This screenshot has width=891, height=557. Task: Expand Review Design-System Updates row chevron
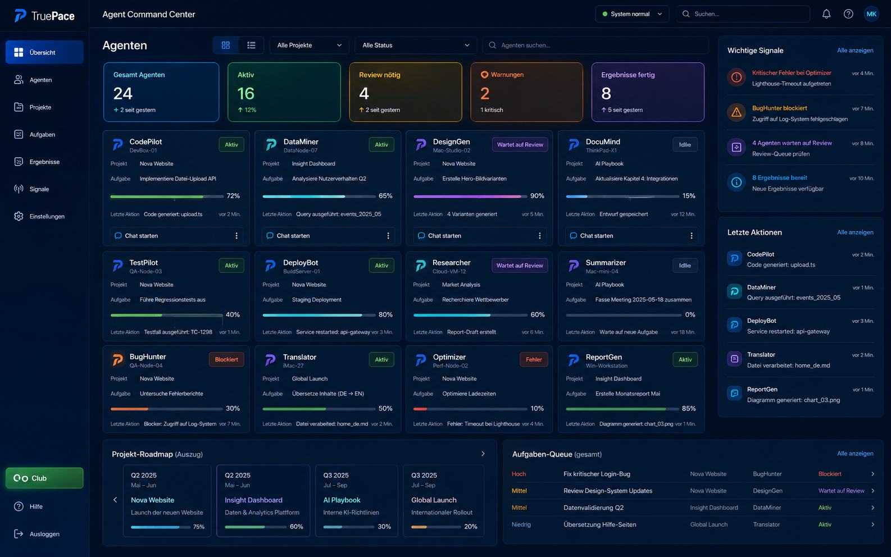[872, 491]
